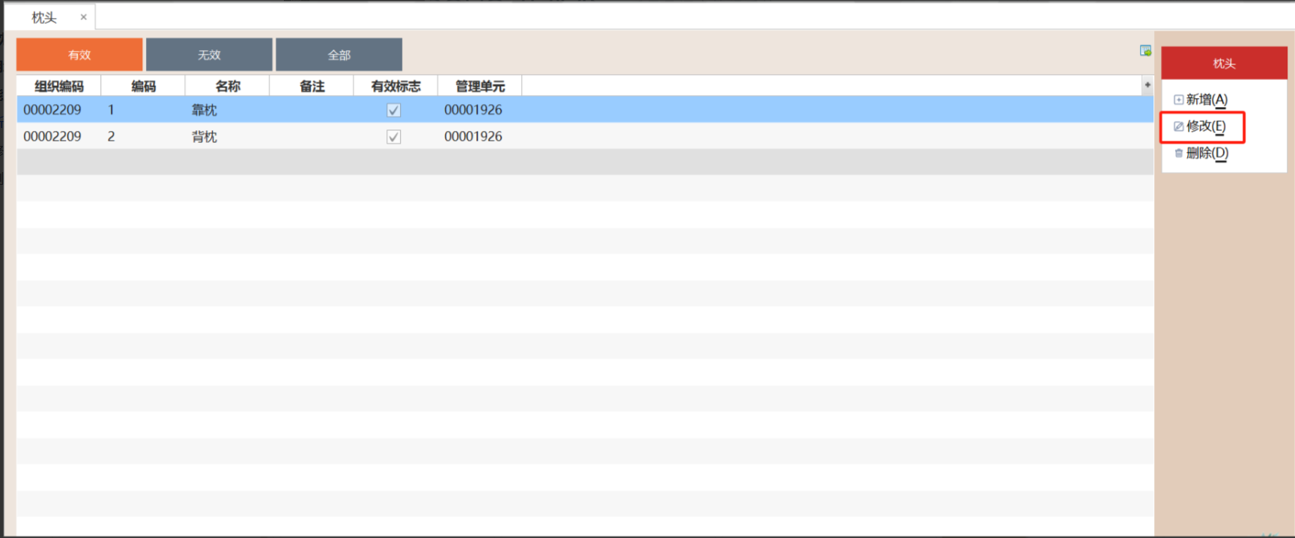
Task: Close the 枕头 tab
Action: click(83, 17)
